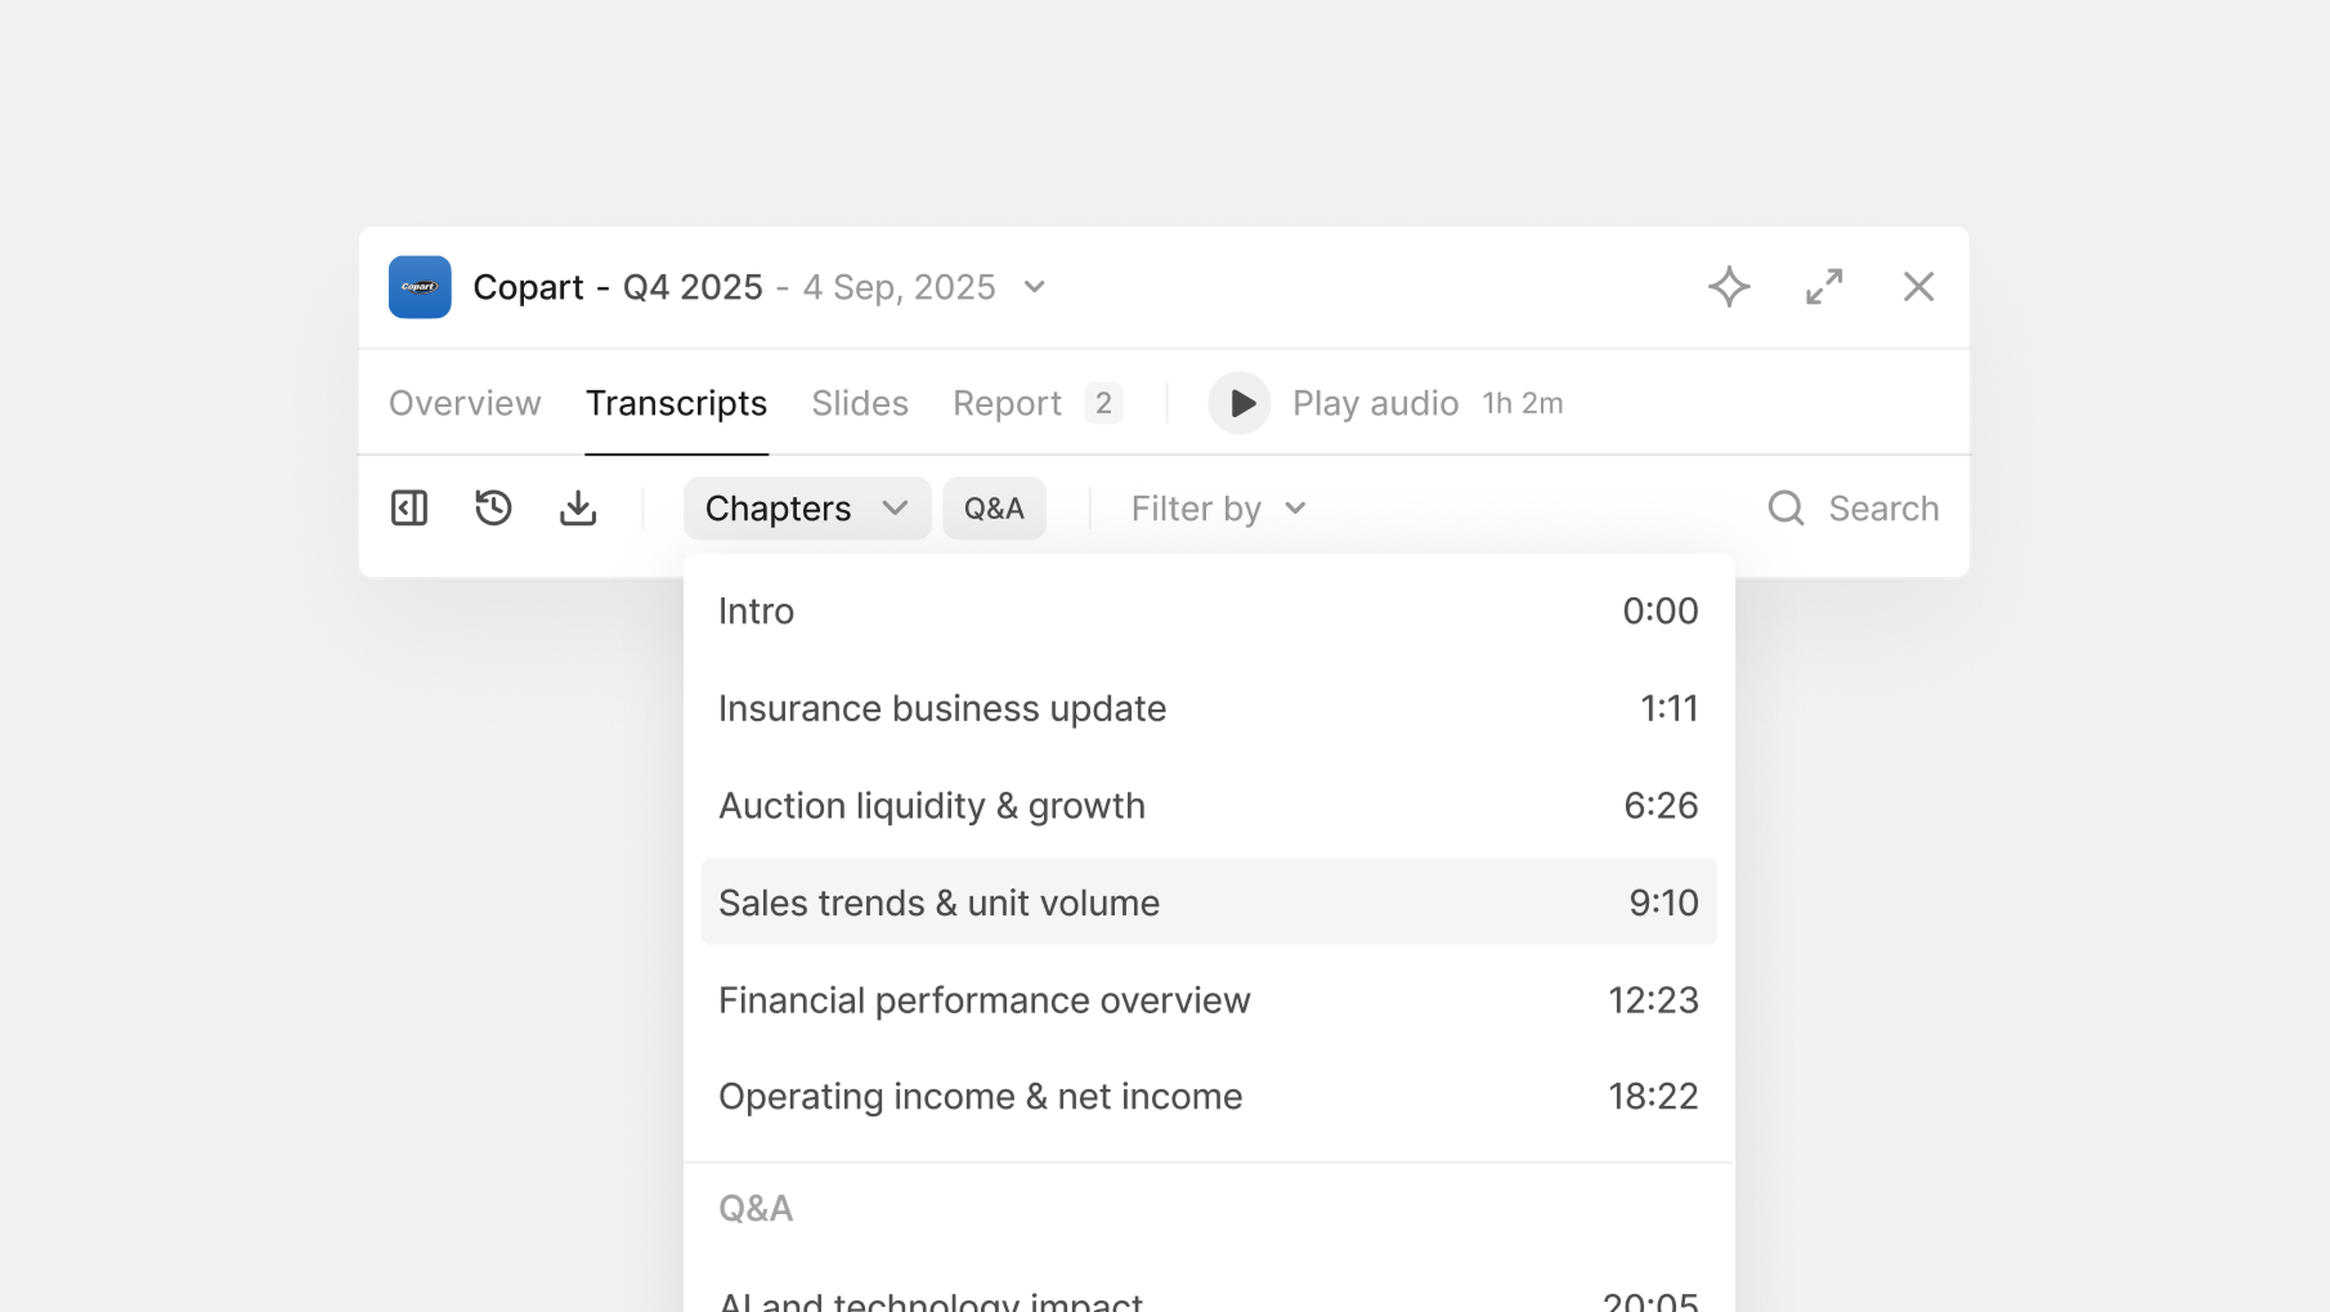Screen dimensions: 2330x1312
Task: Open the Overview tab
Action: coord(465,404)
